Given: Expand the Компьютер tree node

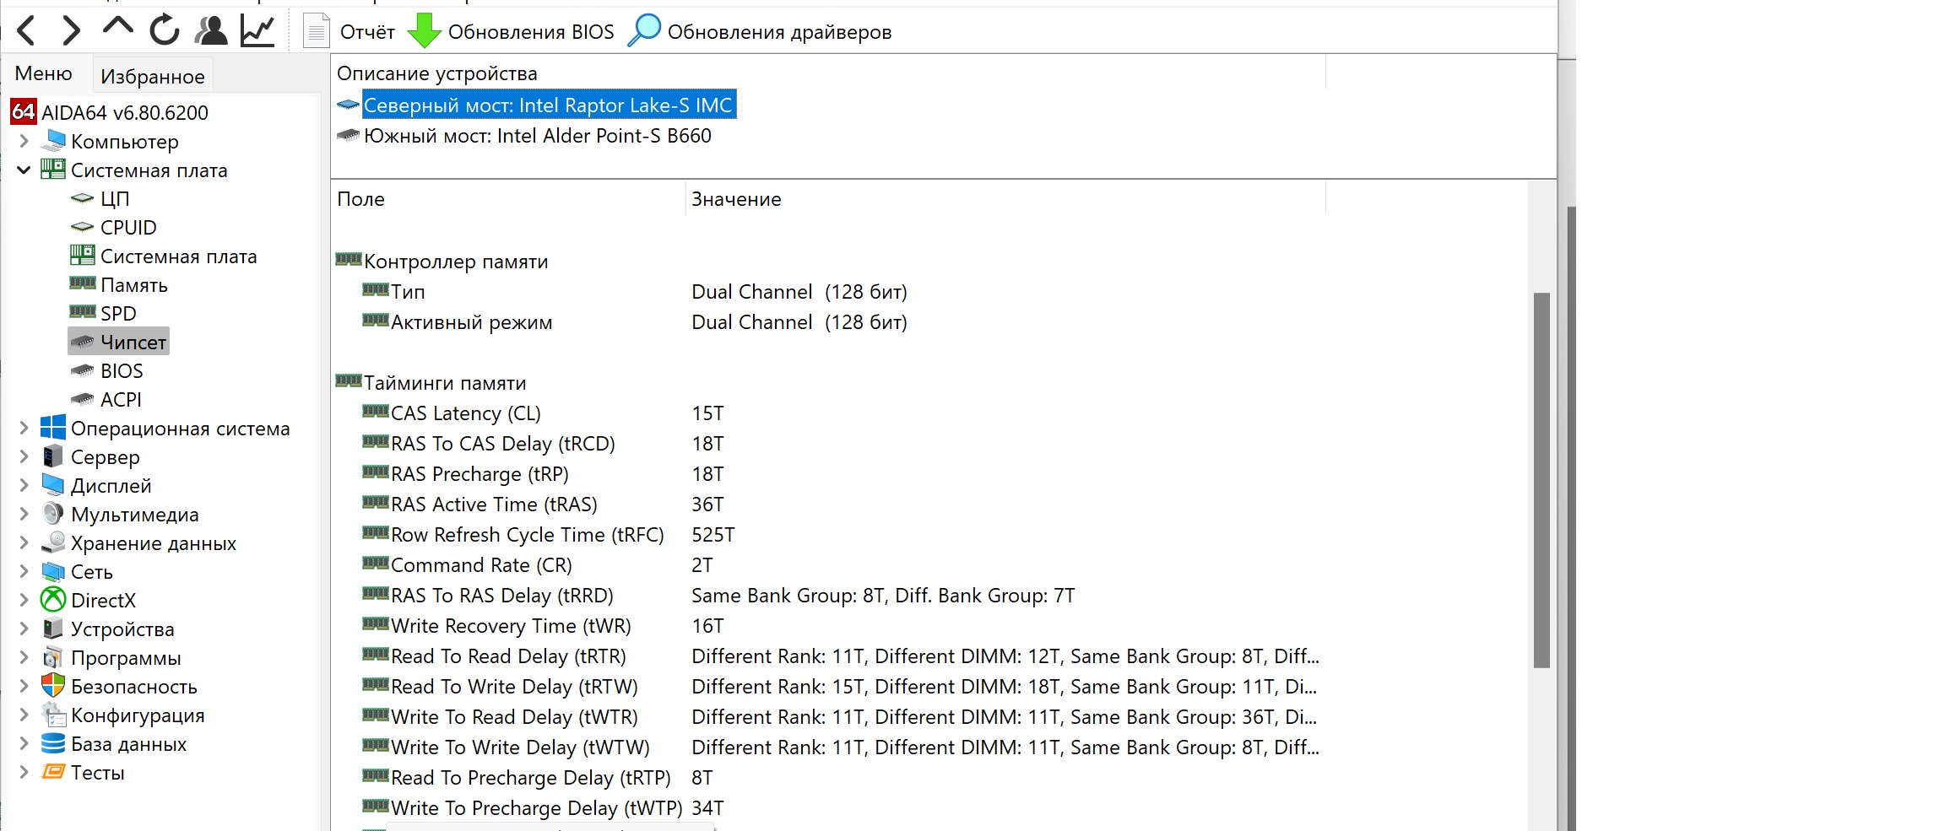Looking at the screenshot, I should pyautogui.click(x=24, y=142).
